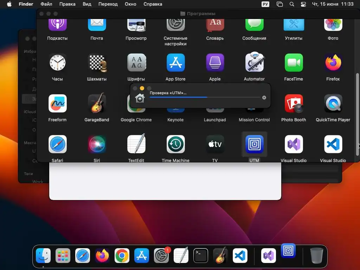
Task: Open Google Chrome from the Dock
Action: 122,256
